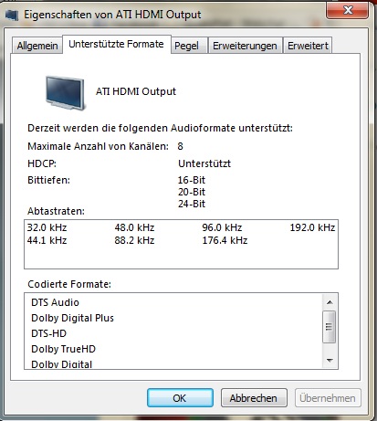
Task: Close the Eigenschaften dialog with the X
Action: click(347, 11)
